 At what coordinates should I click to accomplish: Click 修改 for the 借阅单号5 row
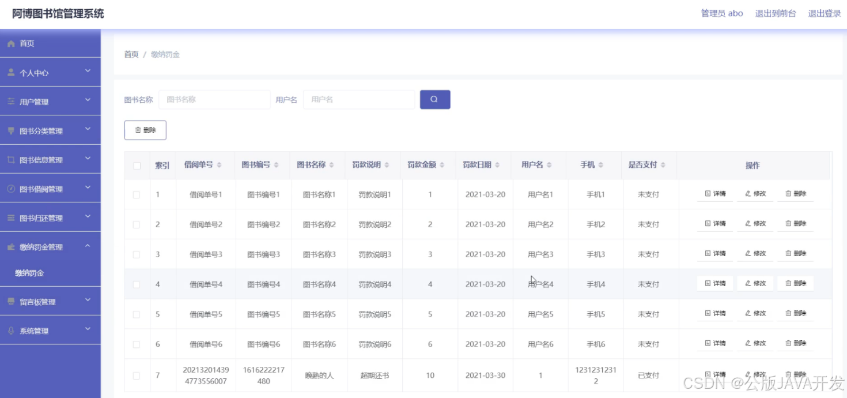(755, 313)
